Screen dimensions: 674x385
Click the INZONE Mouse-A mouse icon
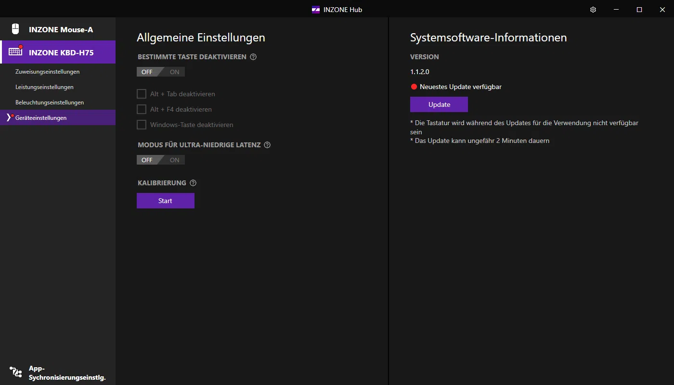pyautogui.click(x=15, y=29)
